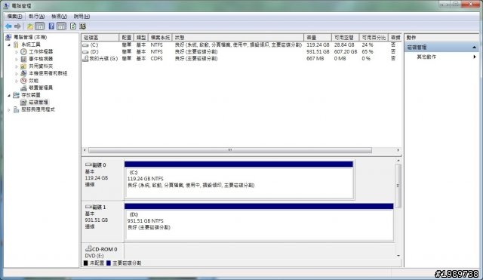Screen dimensions: 483x280
Task: Select the 磁碟 1 disk label
Action: point(103,221)
